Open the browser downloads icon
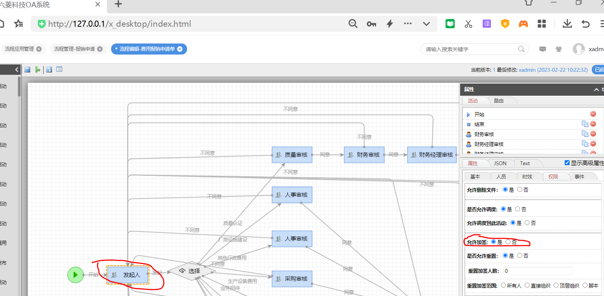Viewport: 604px width, 296px height. point(567,24)
